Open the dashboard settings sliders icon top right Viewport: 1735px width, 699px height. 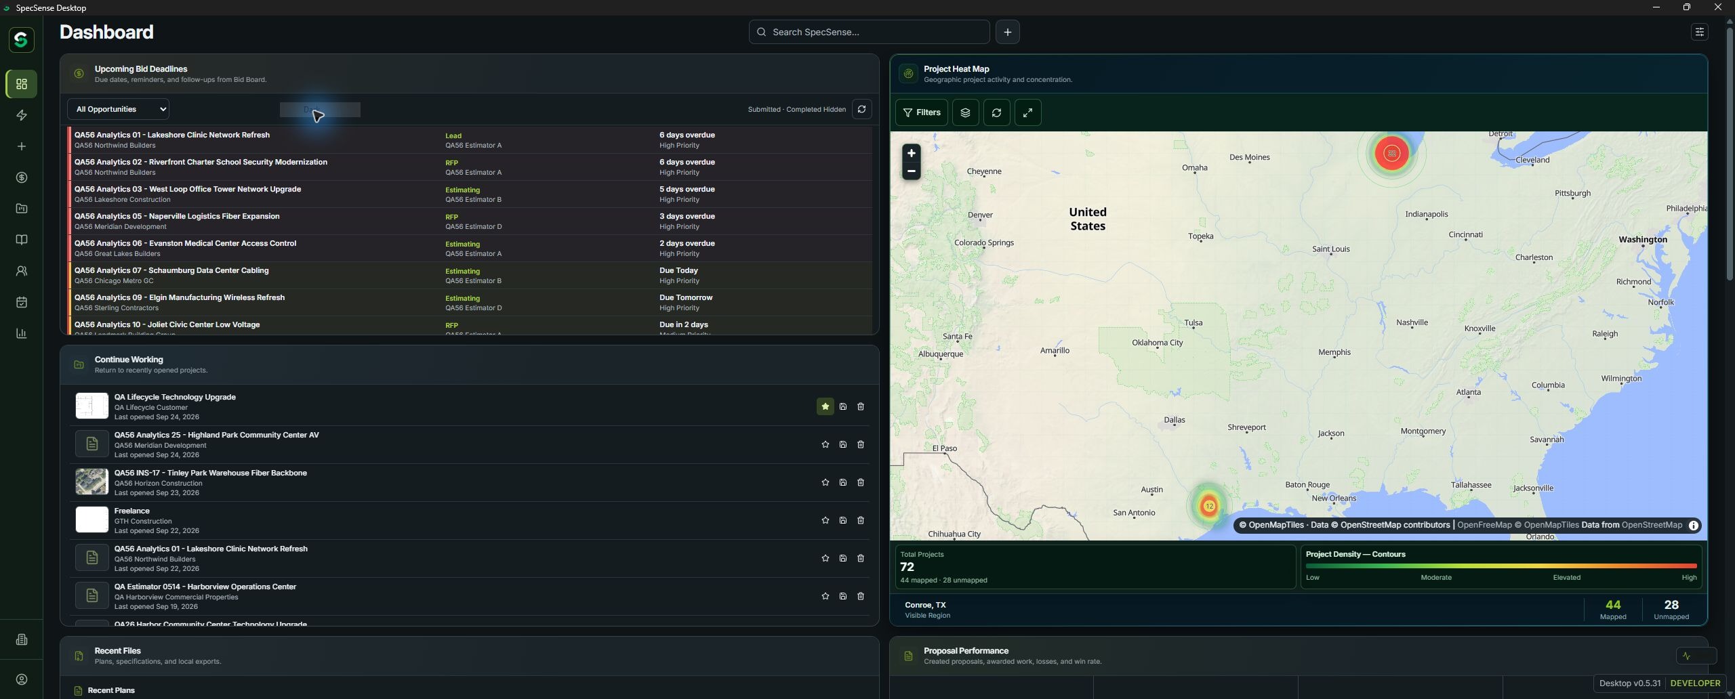tap(1699, 32)
